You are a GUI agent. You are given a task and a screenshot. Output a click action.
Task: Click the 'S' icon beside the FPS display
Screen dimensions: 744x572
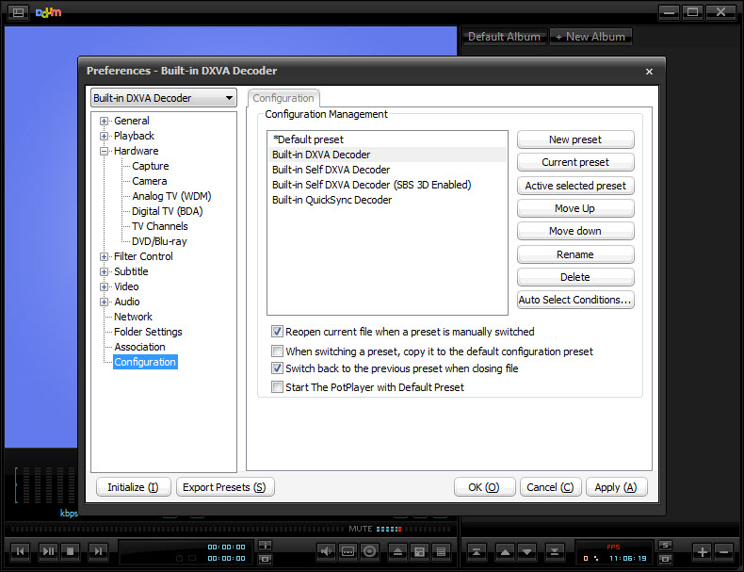pyautogui.click(x=665, y=545)
